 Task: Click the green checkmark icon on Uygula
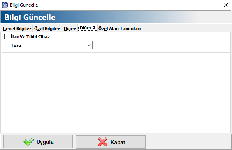(29, 142)
